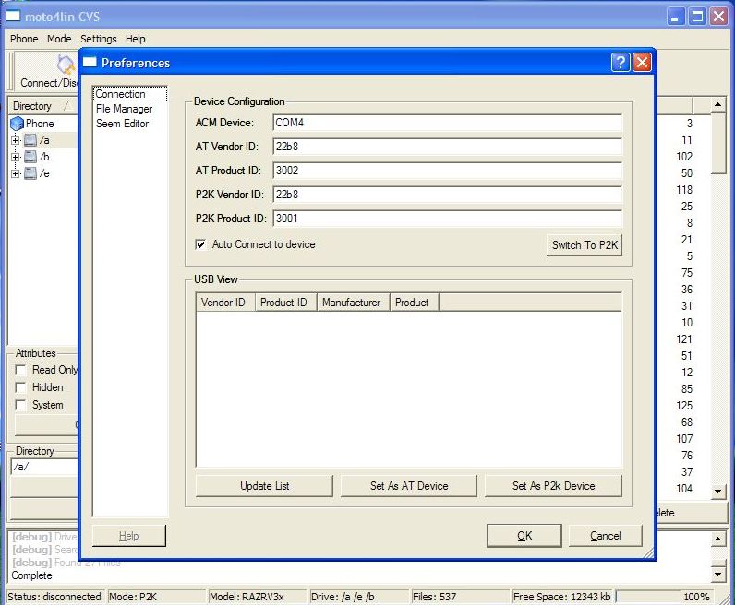Viewport: 735px width, 605px height.
Task: Click log panel scroll up arrow
Action: pyautogui.click(x=718, y=539)
